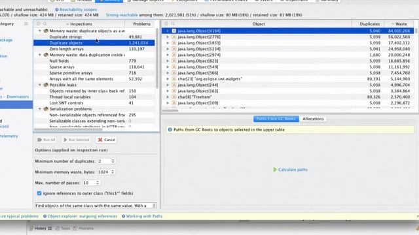Viewport: 419px width, 235px height.
Task: Click array icon of java.lang.Object[549]
Action: [173, 67]
